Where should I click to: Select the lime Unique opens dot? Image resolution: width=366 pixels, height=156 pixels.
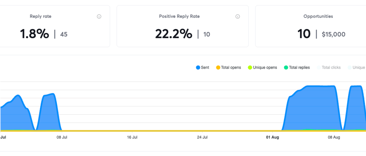pyautogui.click(x=250, y=68)
